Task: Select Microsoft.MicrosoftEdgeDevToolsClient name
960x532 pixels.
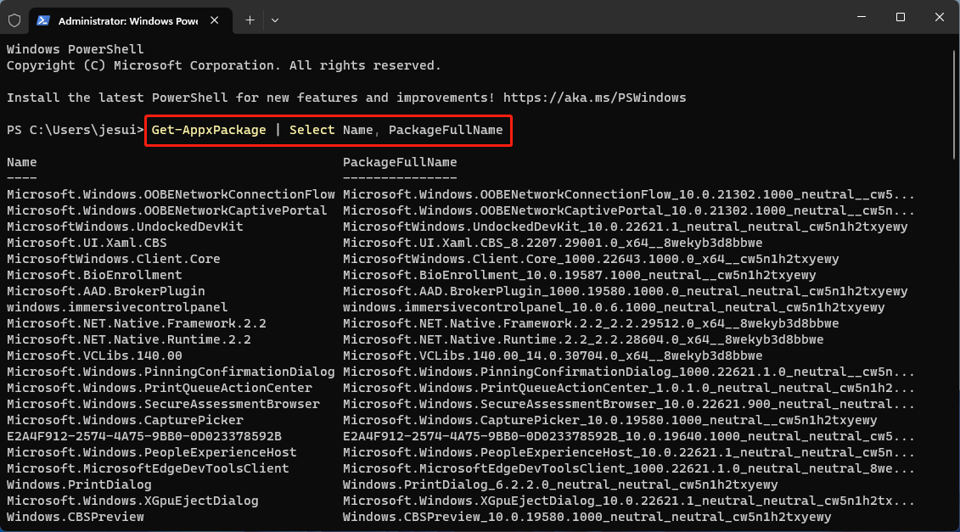Action: pyautogui.click(x=148, y=468)
